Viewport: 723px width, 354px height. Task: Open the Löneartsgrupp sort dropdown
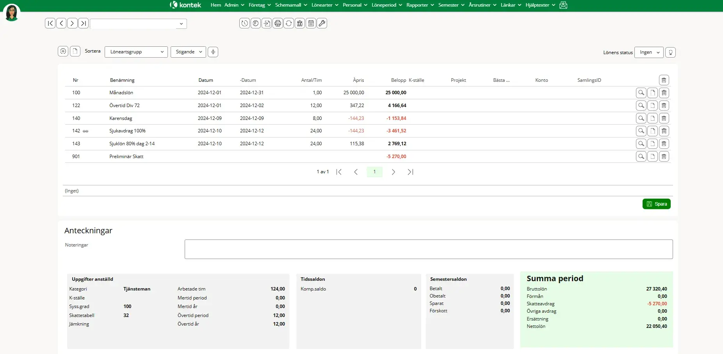136,52
